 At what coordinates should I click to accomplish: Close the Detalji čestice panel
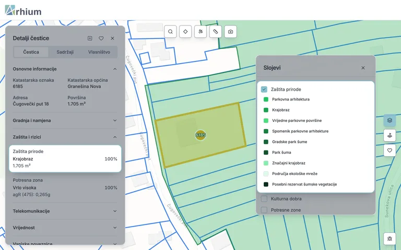[112, 38]
